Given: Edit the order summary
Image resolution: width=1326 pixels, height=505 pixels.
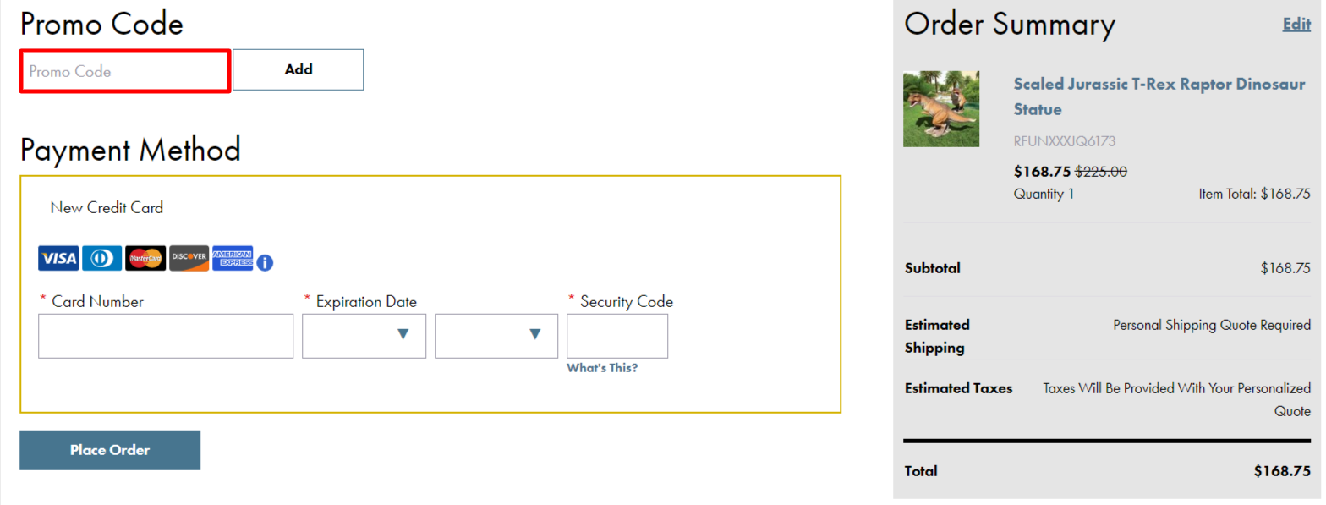Looking at the screenshot, I should (1296, 24).
